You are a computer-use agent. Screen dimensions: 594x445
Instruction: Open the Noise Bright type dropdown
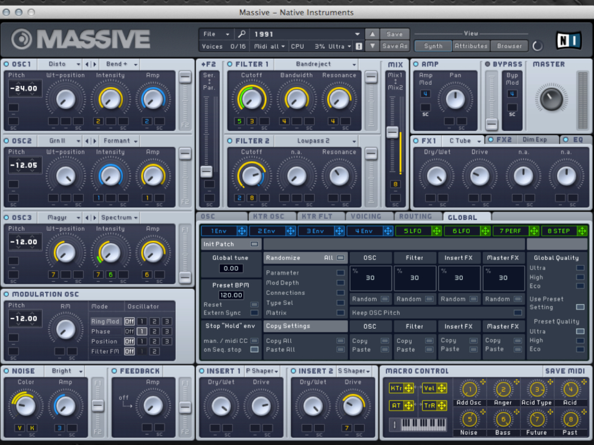[64, 371]
